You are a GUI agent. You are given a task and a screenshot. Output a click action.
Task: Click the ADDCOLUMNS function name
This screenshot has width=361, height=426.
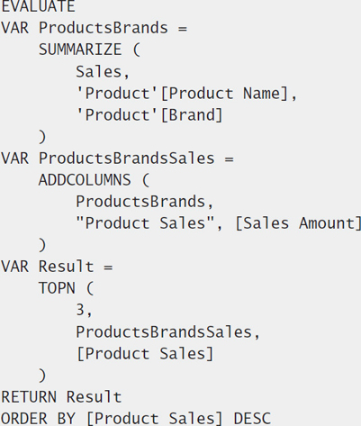point(85,180)
